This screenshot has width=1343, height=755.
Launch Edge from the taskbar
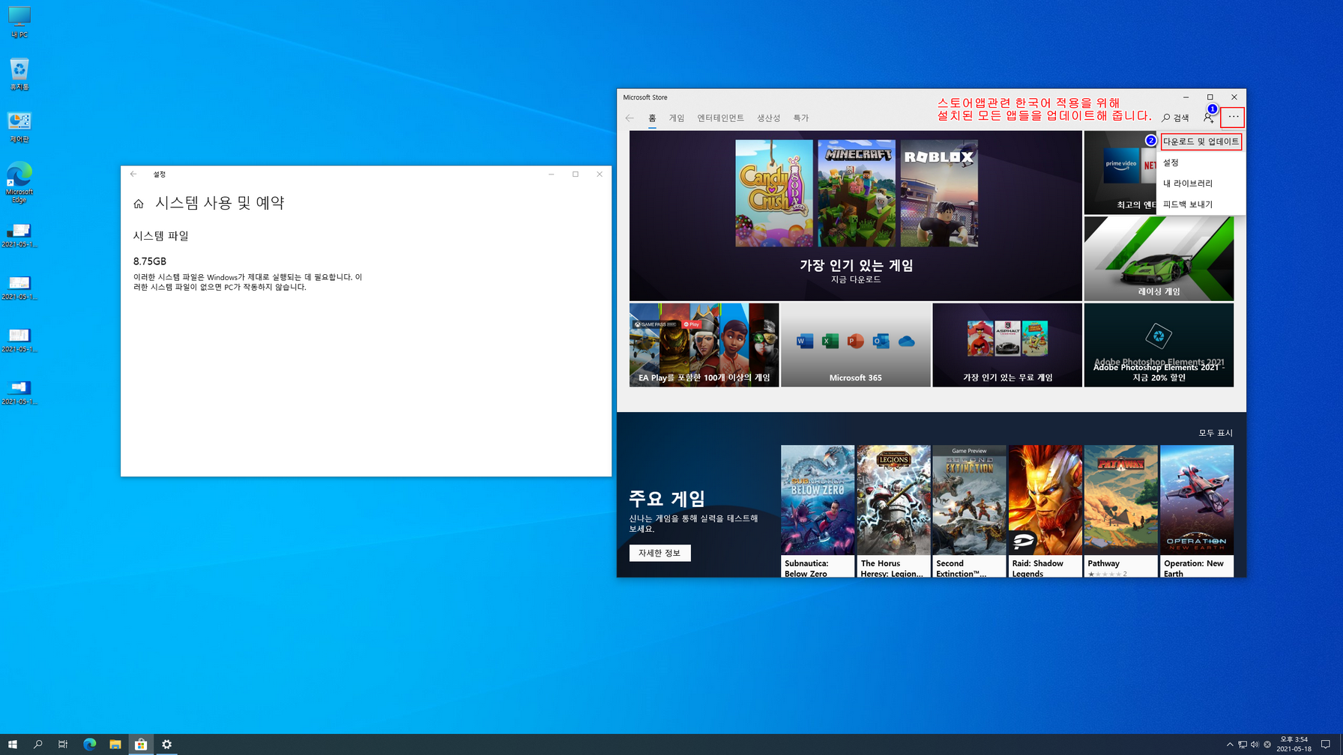[x=89, y=744]
